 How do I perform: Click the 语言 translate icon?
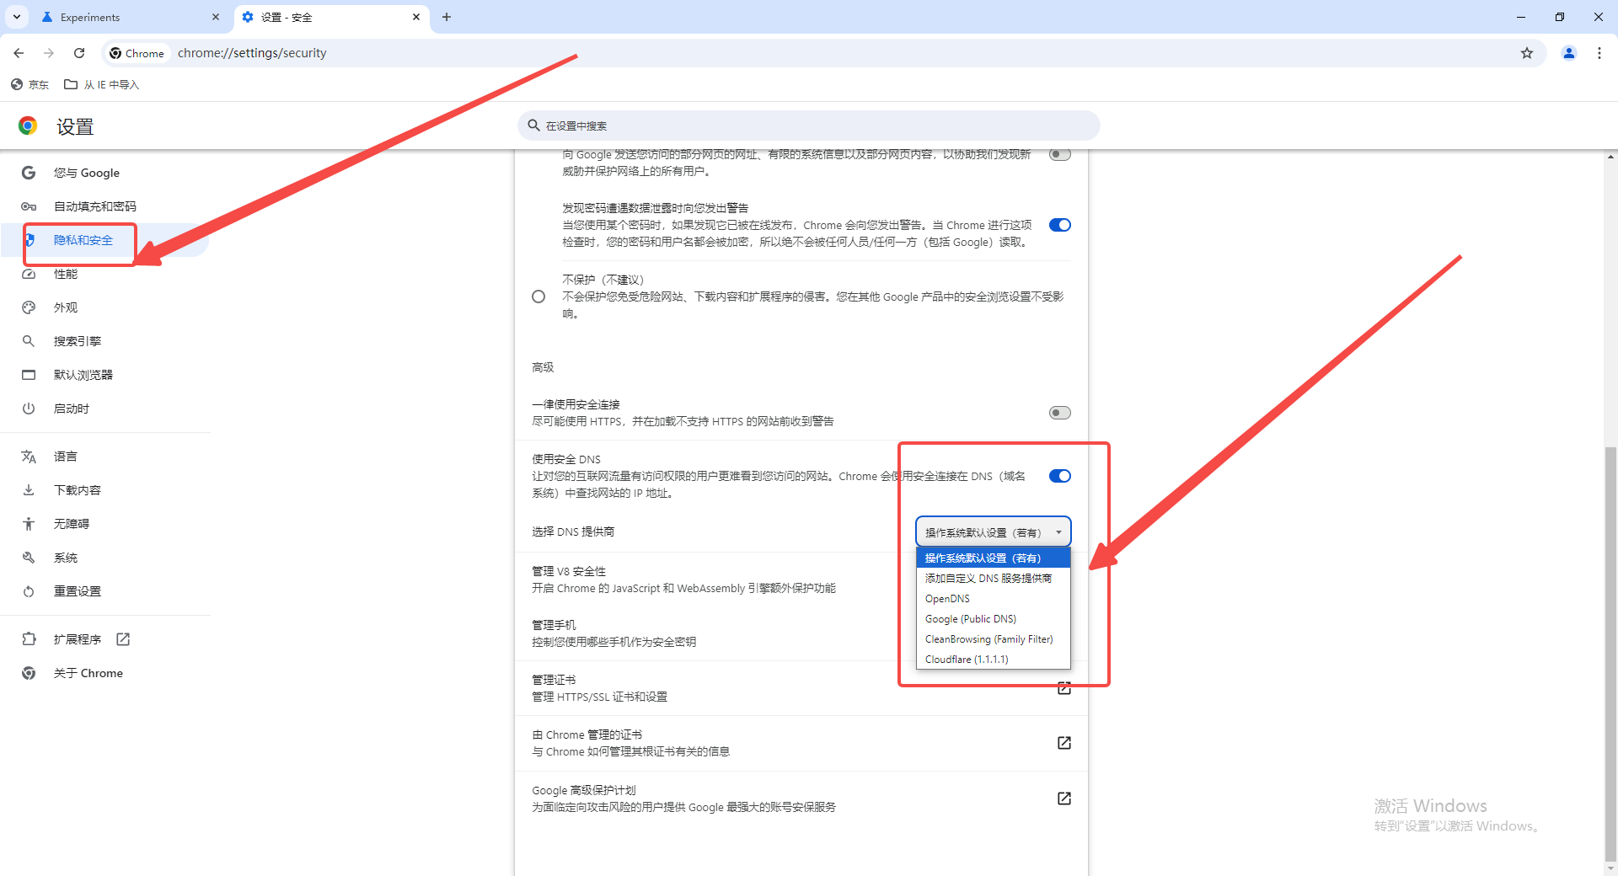pyautogui.click(x=29, y=457)
